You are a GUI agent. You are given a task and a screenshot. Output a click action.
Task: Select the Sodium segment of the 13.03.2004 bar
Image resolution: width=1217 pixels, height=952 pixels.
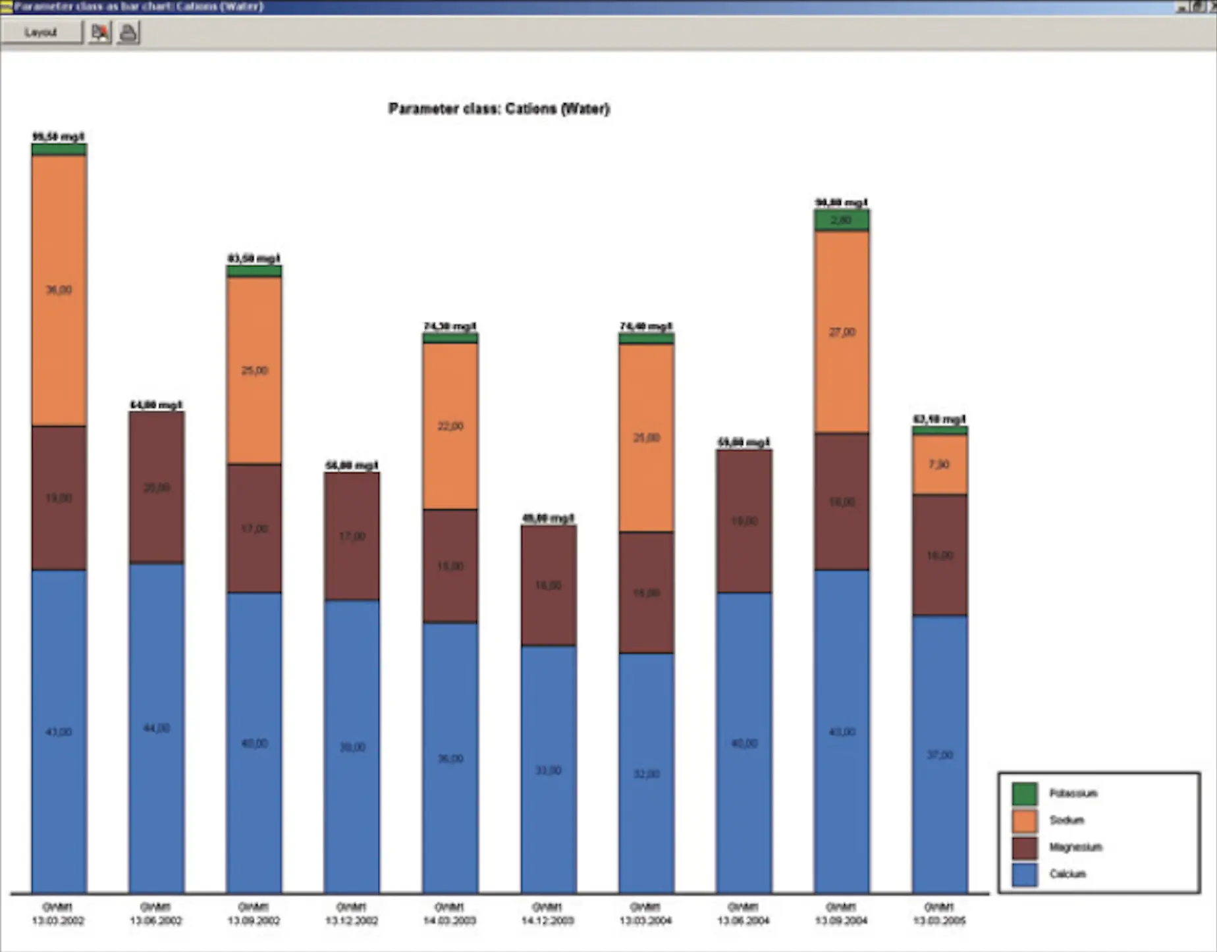647,438
